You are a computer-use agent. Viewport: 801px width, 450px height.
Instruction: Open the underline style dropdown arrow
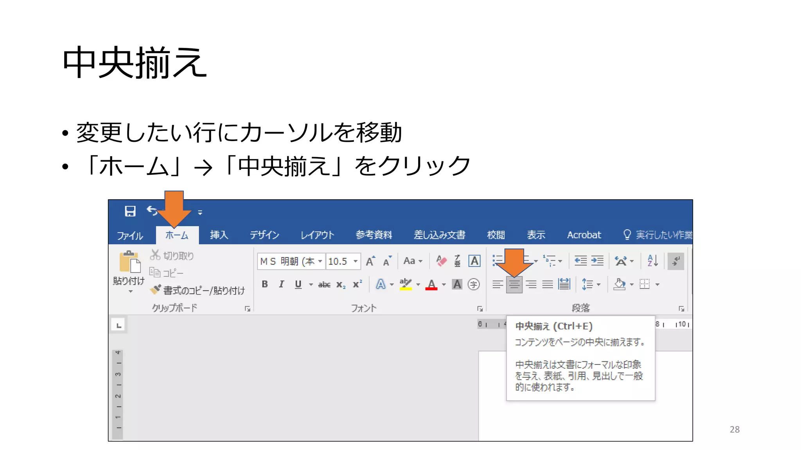[x=311, y=285]
